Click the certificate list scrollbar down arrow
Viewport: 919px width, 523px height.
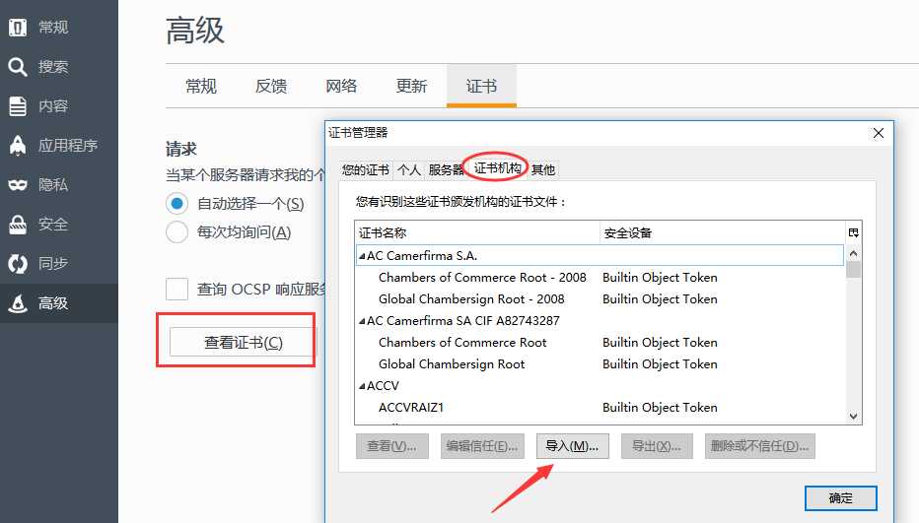(853, 416)
